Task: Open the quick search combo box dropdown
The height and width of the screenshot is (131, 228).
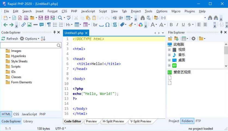Action: tap(205, 18)
